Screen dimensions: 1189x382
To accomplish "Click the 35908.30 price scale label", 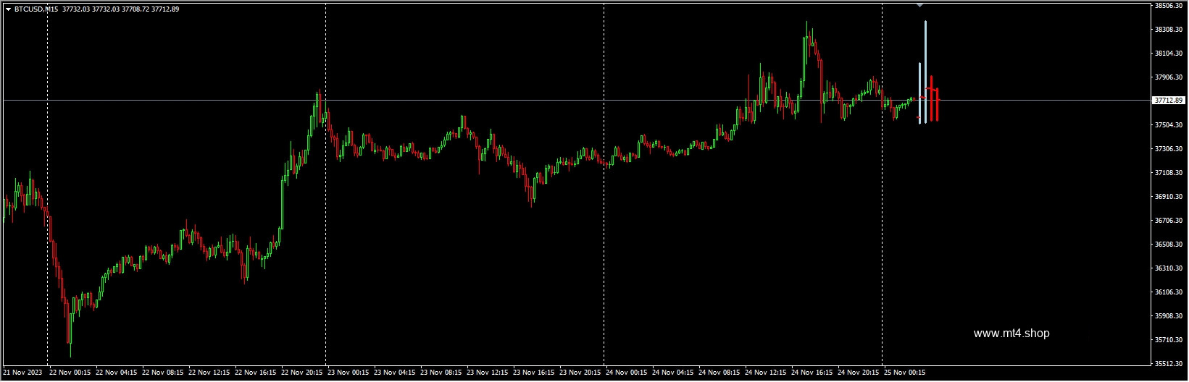I will coord(1169,316).
